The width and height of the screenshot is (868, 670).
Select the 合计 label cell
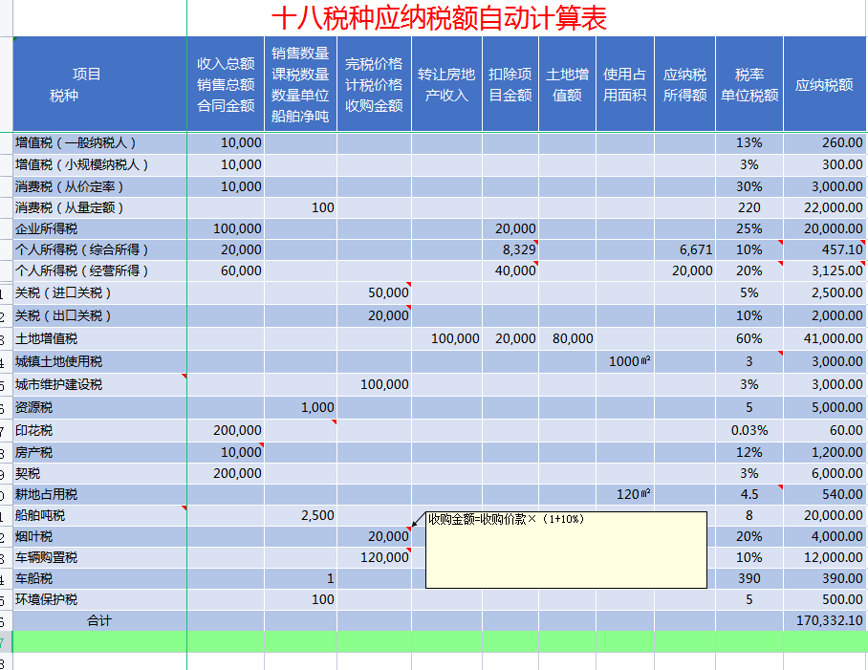99,621
